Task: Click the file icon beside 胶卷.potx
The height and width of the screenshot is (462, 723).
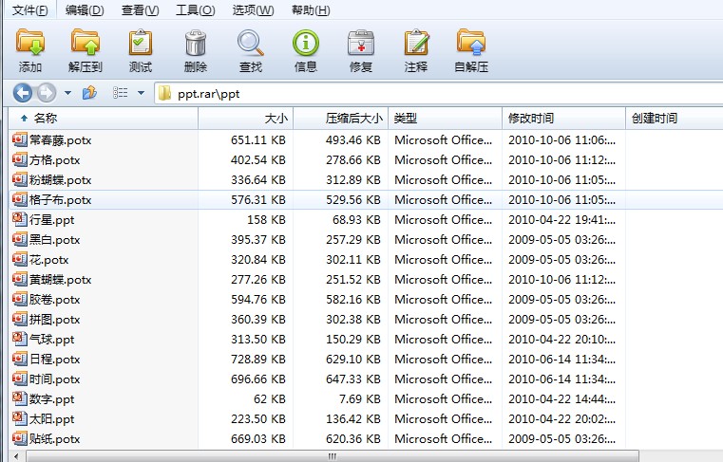Action: point(20,299)
